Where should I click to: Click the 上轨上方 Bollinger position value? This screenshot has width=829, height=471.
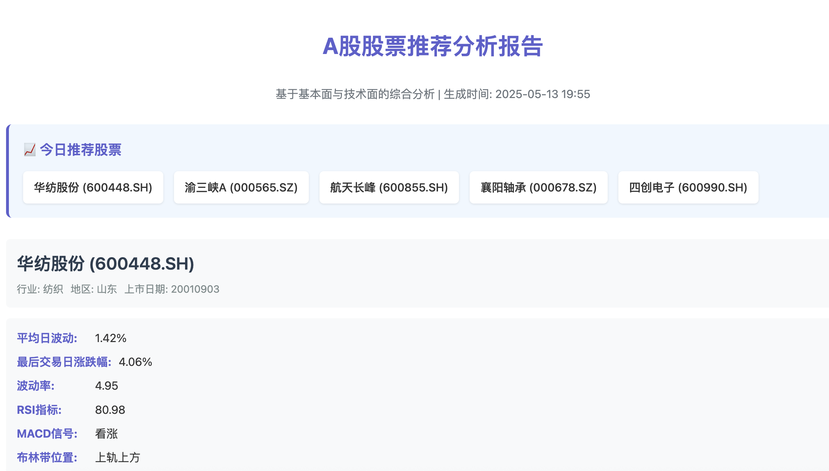click(x=118, y=458)
